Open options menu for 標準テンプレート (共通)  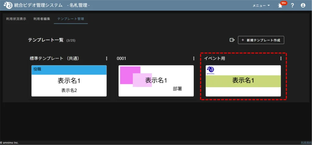107,59
